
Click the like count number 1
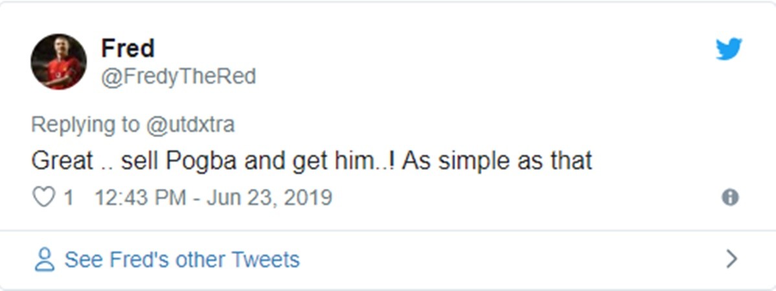tap(68, 197)
